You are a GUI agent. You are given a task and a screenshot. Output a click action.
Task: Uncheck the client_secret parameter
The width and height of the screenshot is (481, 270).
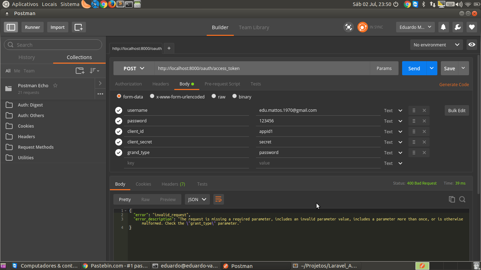[x=119, y=142]
